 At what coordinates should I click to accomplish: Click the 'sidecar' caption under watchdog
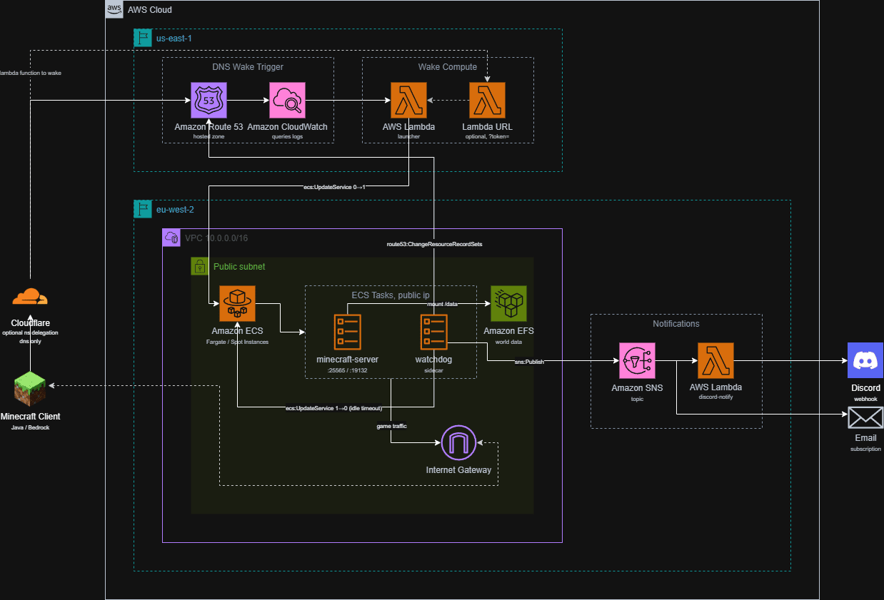click(x=433, y=371)
